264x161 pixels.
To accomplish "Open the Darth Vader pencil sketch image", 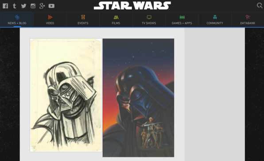I will pos(66,95).
